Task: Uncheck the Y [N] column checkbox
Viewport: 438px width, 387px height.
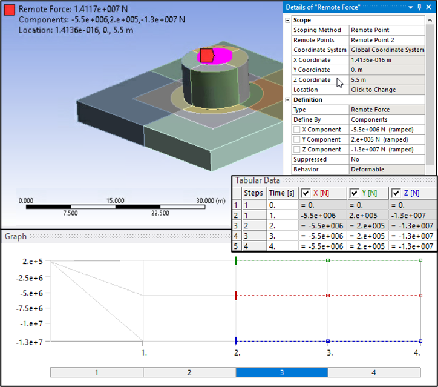Action: point(355,193)
